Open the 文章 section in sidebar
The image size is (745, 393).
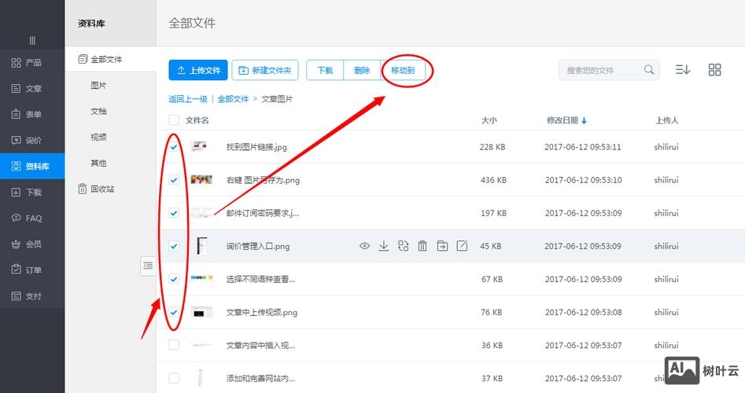click(32, 88)
